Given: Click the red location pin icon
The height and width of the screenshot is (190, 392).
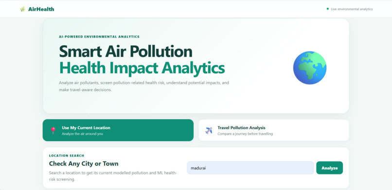Looking at the screenshot, I should [53, 130].
